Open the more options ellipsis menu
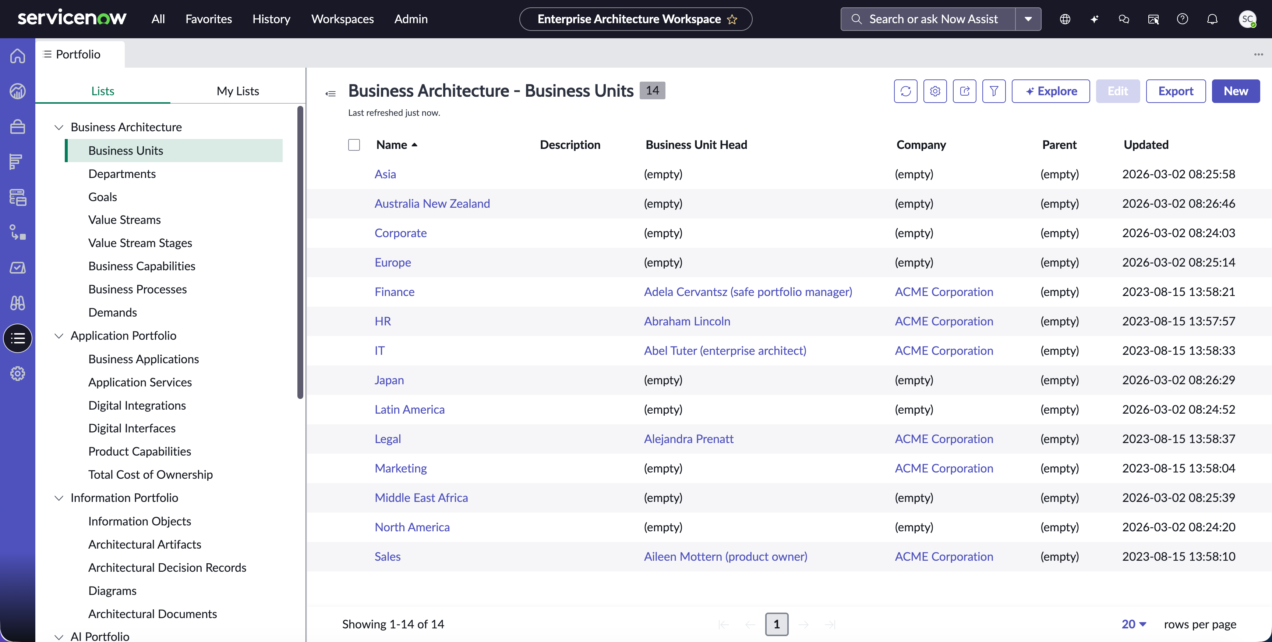 [1258, 54]
